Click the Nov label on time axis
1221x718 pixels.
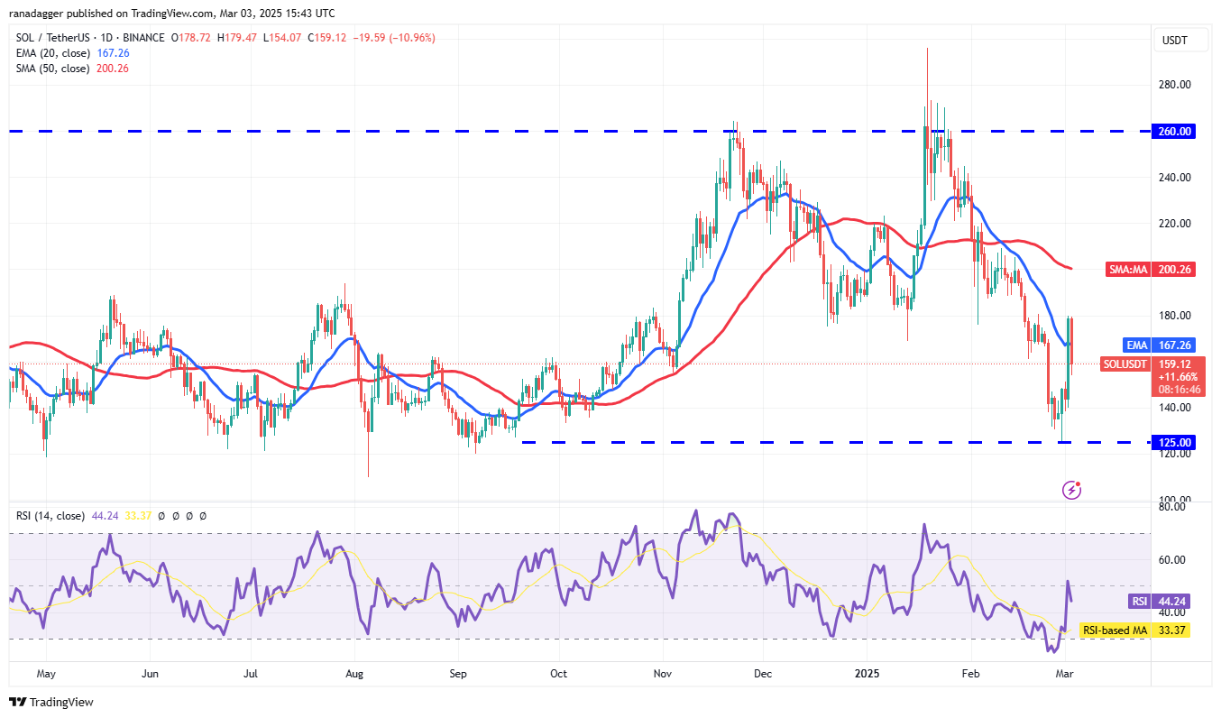[x=663, y=674]
